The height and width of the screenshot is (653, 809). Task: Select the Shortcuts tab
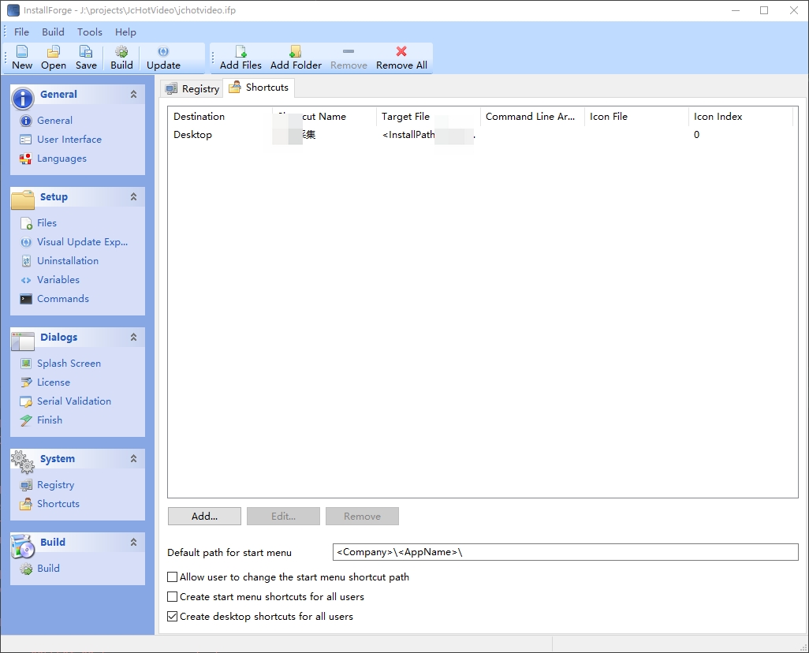pos(259,88)
